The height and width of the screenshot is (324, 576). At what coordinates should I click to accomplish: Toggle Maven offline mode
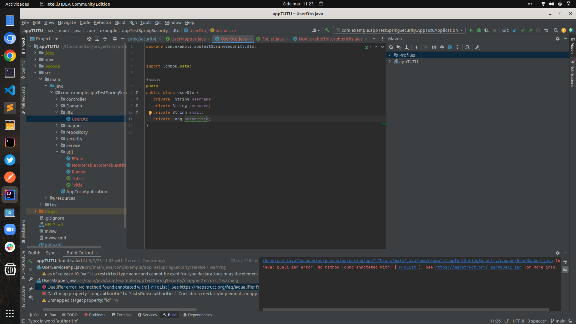coord(442,47)
